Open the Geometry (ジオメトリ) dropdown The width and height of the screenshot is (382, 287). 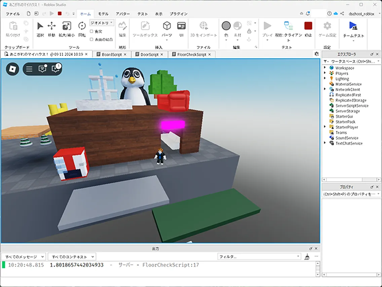click(x=102, y=23)
